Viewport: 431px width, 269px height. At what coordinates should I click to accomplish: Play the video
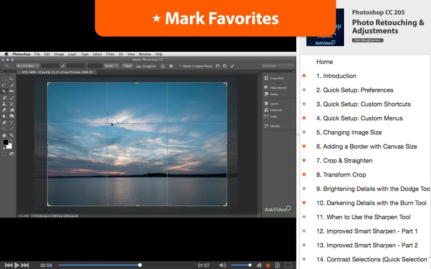pyautogui.click(x=17, y=265)
